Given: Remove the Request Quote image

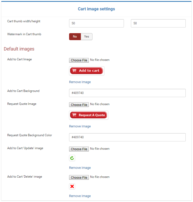Looking at the screenshot, I should [x=80, y=126].
